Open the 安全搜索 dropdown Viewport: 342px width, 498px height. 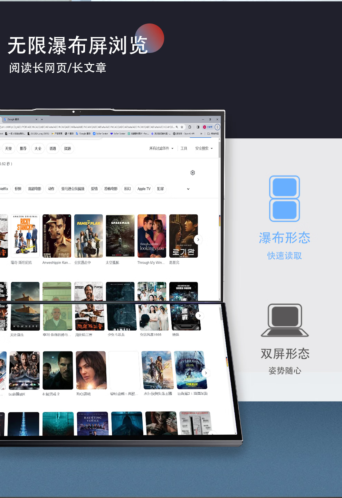[x=204, y=148]
